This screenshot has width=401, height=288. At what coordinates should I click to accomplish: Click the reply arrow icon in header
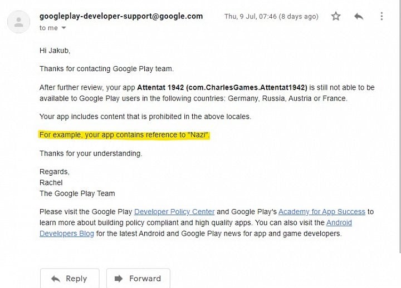[x=359, y=17]
